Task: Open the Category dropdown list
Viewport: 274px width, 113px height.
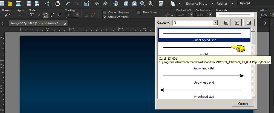Action: [x=215, y=23]
